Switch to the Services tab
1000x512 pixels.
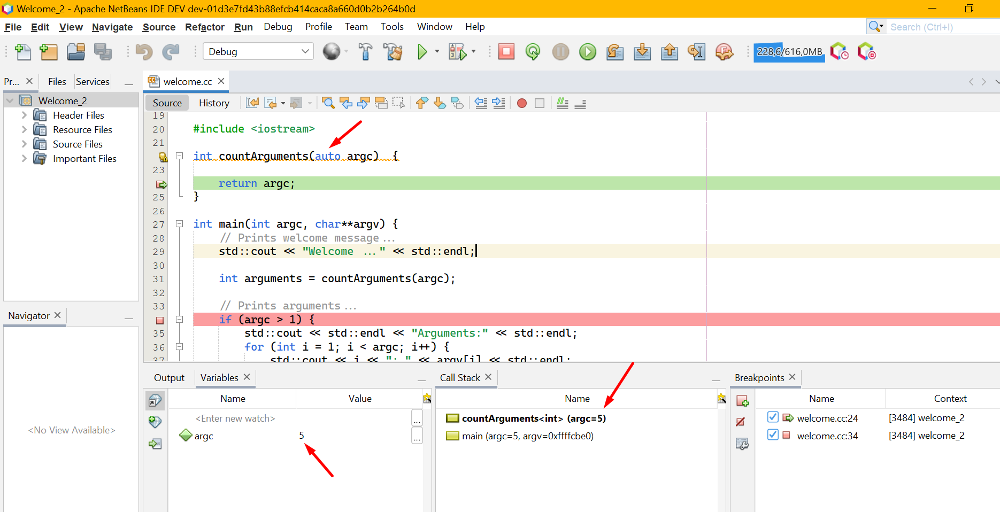click(x=93, y=81)
